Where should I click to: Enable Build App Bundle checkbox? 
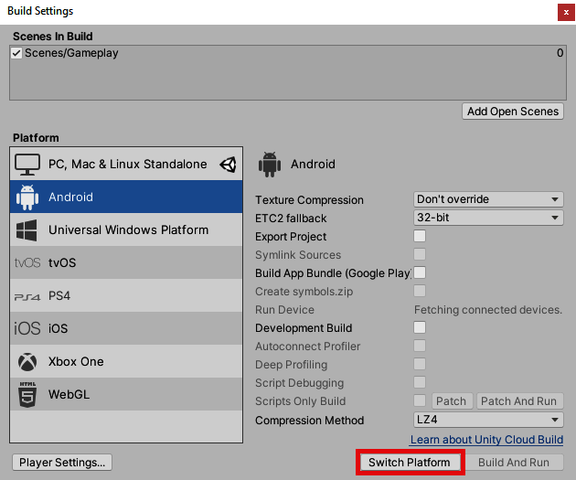click(420, 272)
